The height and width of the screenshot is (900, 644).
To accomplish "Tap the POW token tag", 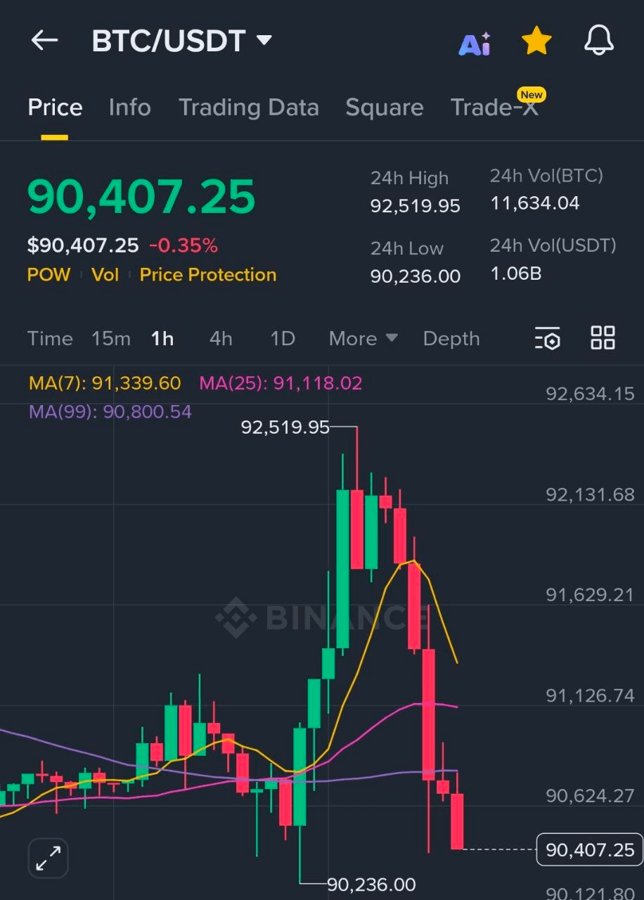I will (49, 275).
